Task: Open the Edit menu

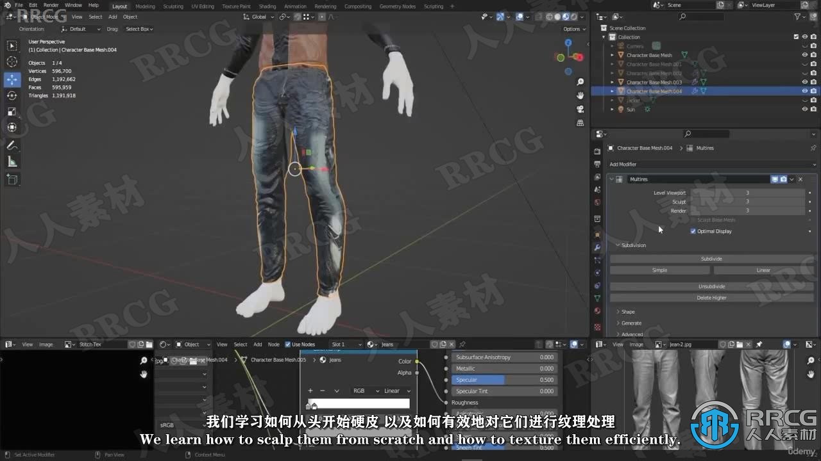Action: tap(33, 5)
